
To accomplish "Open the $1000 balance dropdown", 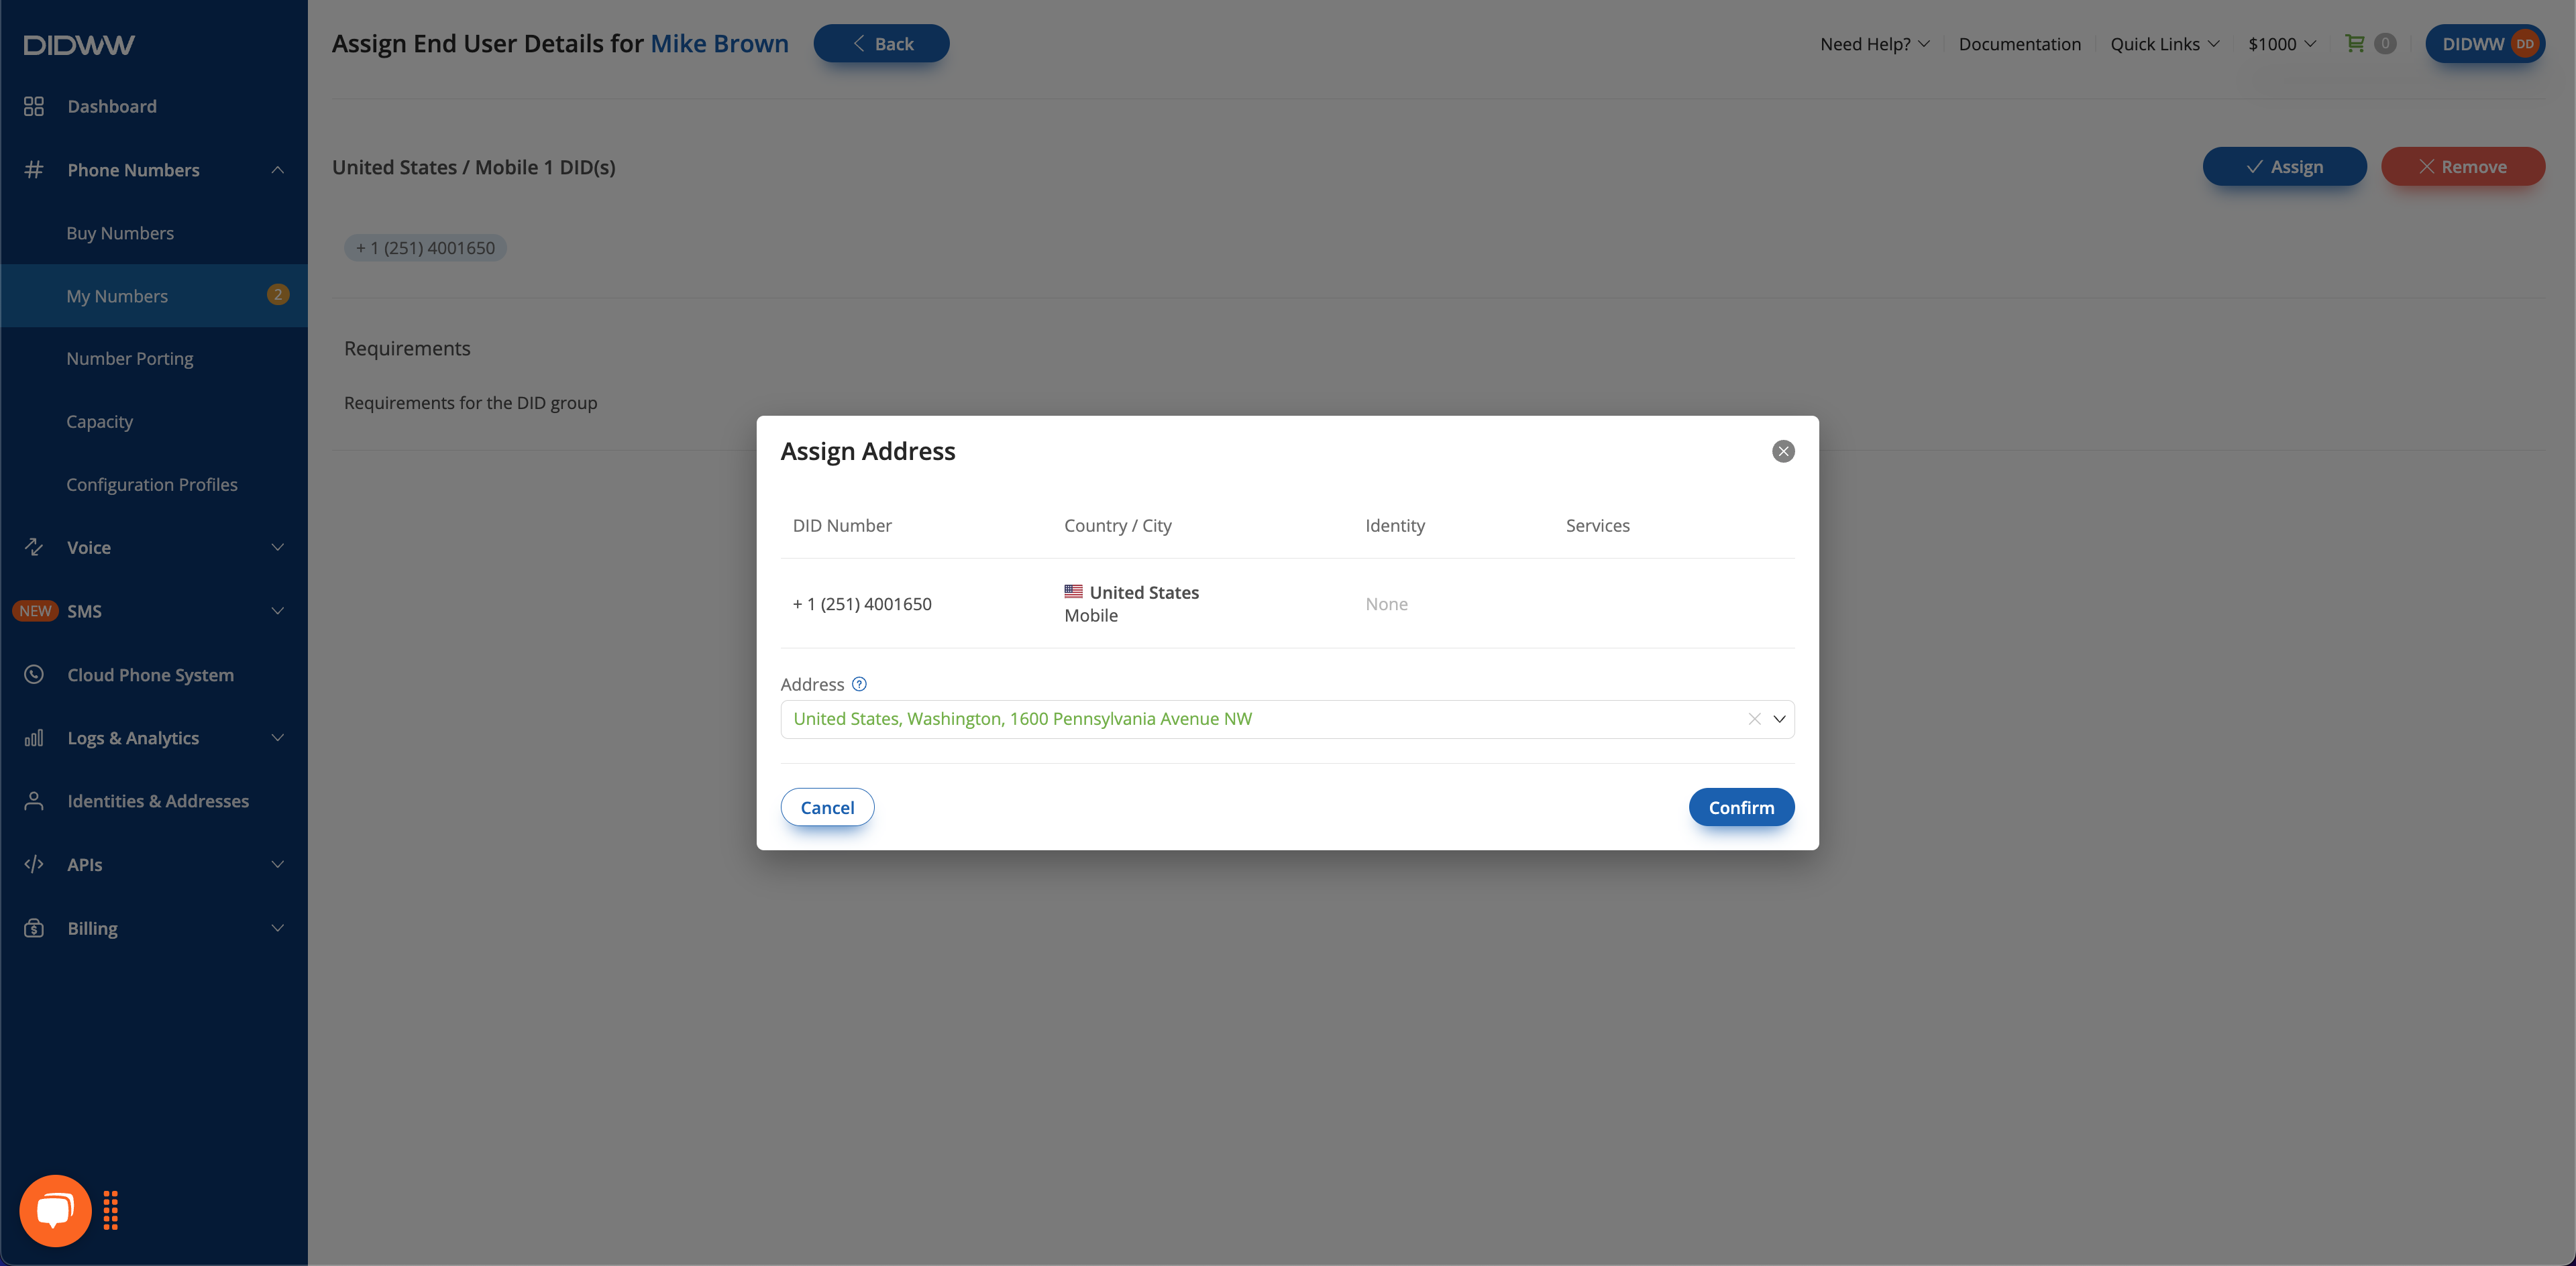I will (x=2282, y=44).
